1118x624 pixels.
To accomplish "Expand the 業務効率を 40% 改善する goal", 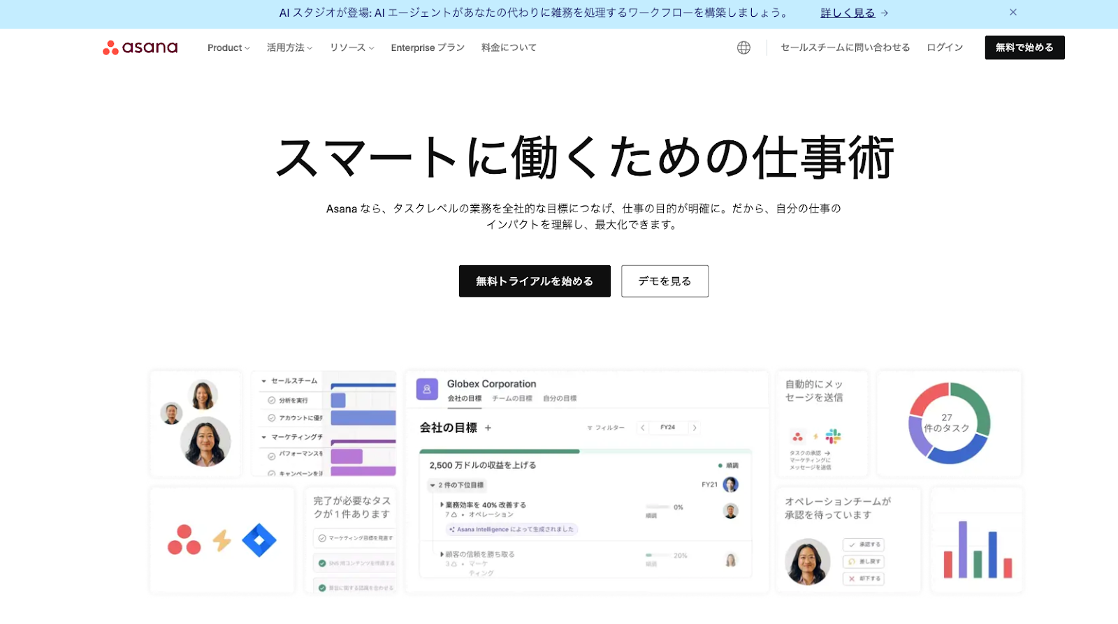I will (x=442, y=505).
